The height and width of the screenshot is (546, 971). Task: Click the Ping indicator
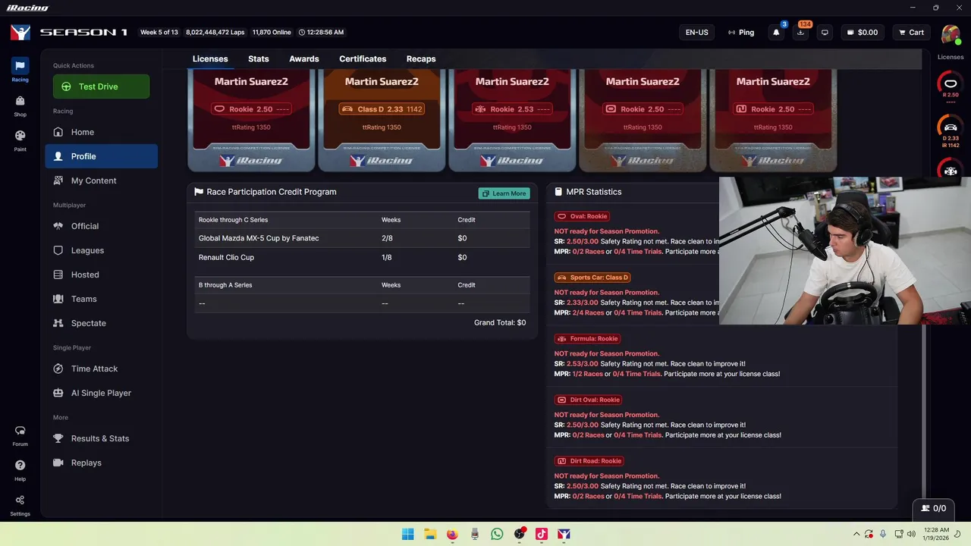741,33
